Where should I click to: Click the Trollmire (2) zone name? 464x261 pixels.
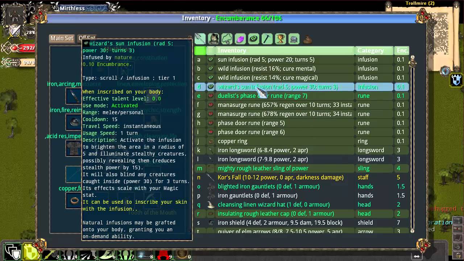point(420,3)
